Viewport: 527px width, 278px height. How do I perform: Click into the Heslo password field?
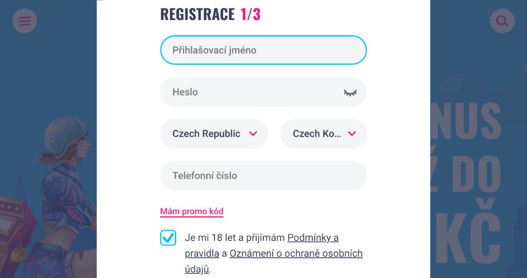(253, 92)
